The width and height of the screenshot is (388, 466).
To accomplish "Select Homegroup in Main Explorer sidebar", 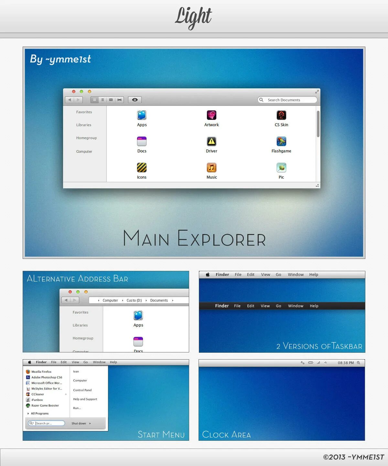I will pyautogui.click(x=86, y=138).
